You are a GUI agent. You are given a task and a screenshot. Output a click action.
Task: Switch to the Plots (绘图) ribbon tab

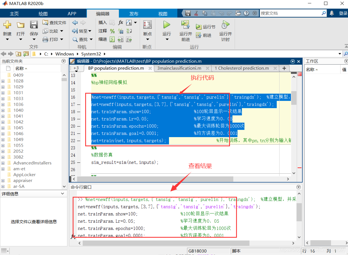[43, 14]
